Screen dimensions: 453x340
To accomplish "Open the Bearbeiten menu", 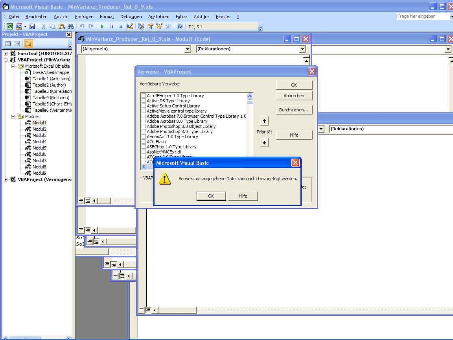I will pyautogui.click(x=37, y=17).
